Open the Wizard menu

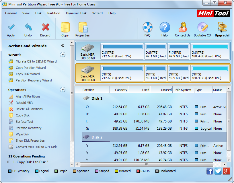[x=97, y=13]
